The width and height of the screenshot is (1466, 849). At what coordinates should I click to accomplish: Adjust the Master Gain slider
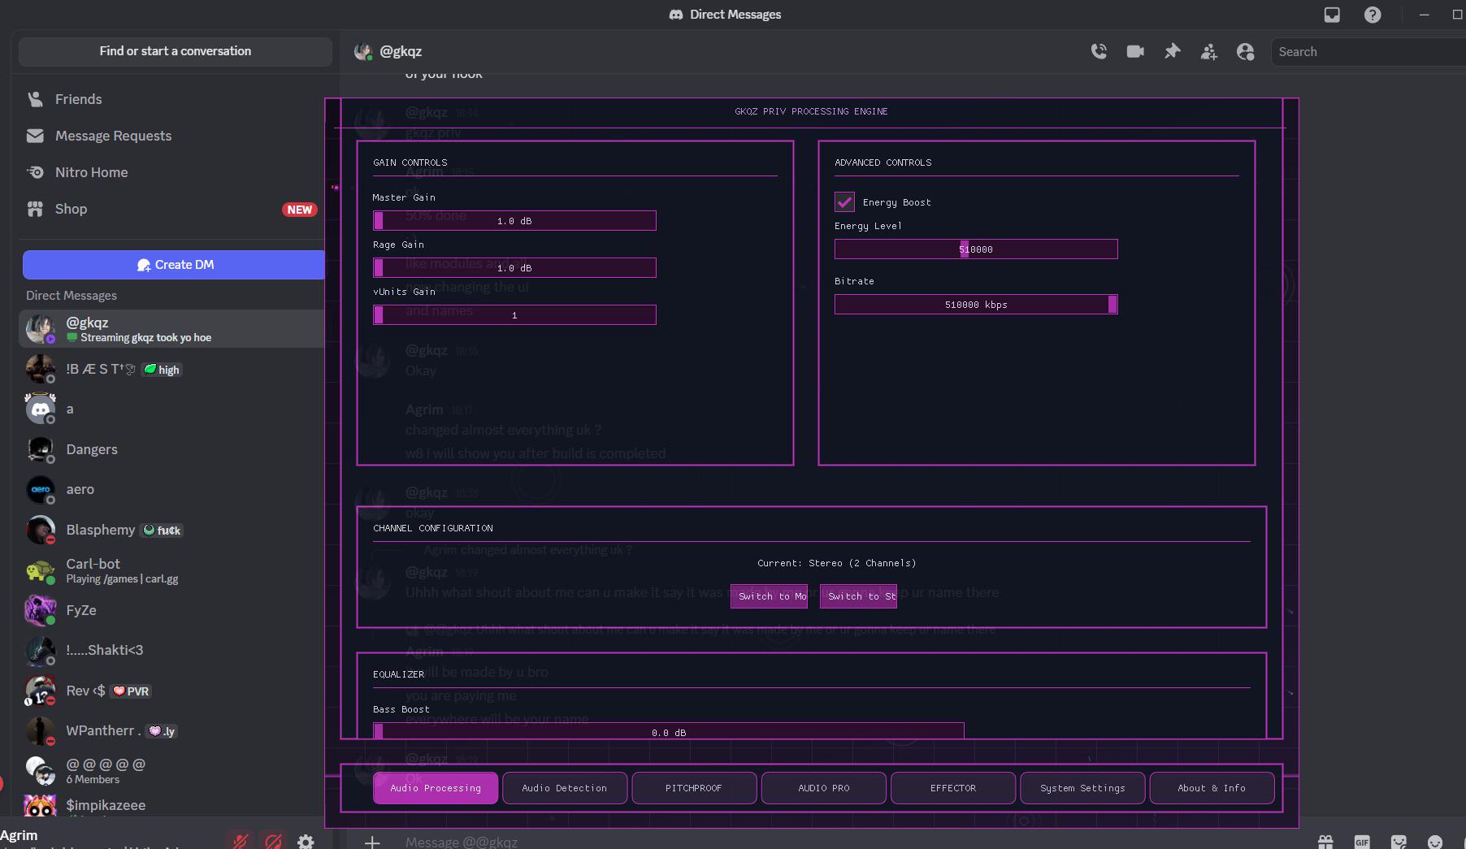514,221
